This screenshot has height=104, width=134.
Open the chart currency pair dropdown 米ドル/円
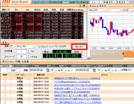(104, 10)
